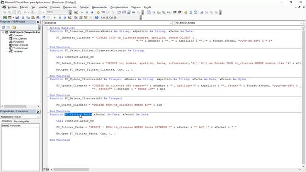Screen dimensions: 306x172
Task: Open the Complementos menu
Action: (x=119, y=7)
